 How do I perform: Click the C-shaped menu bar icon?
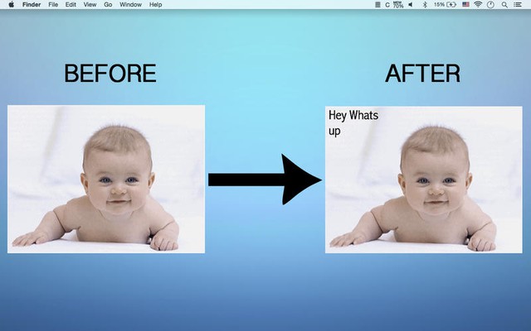pyautogui.click(x=387, y=4)
